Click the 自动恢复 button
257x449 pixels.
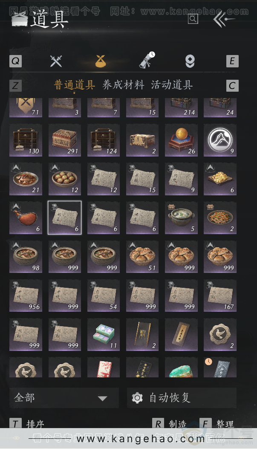point(182,398)
